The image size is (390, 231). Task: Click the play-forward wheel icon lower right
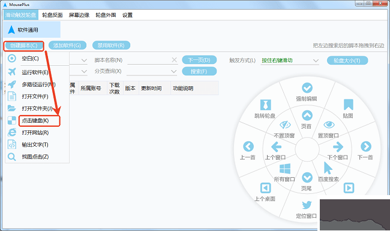point(349,188)
